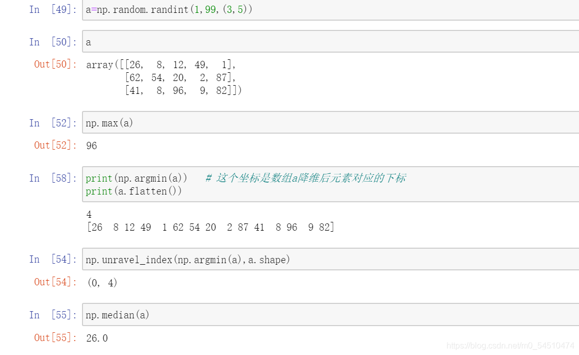Viewport: 579px width, 355px height.
Task: Select the np.unravel_index code cell
Action: pos(330,259)
